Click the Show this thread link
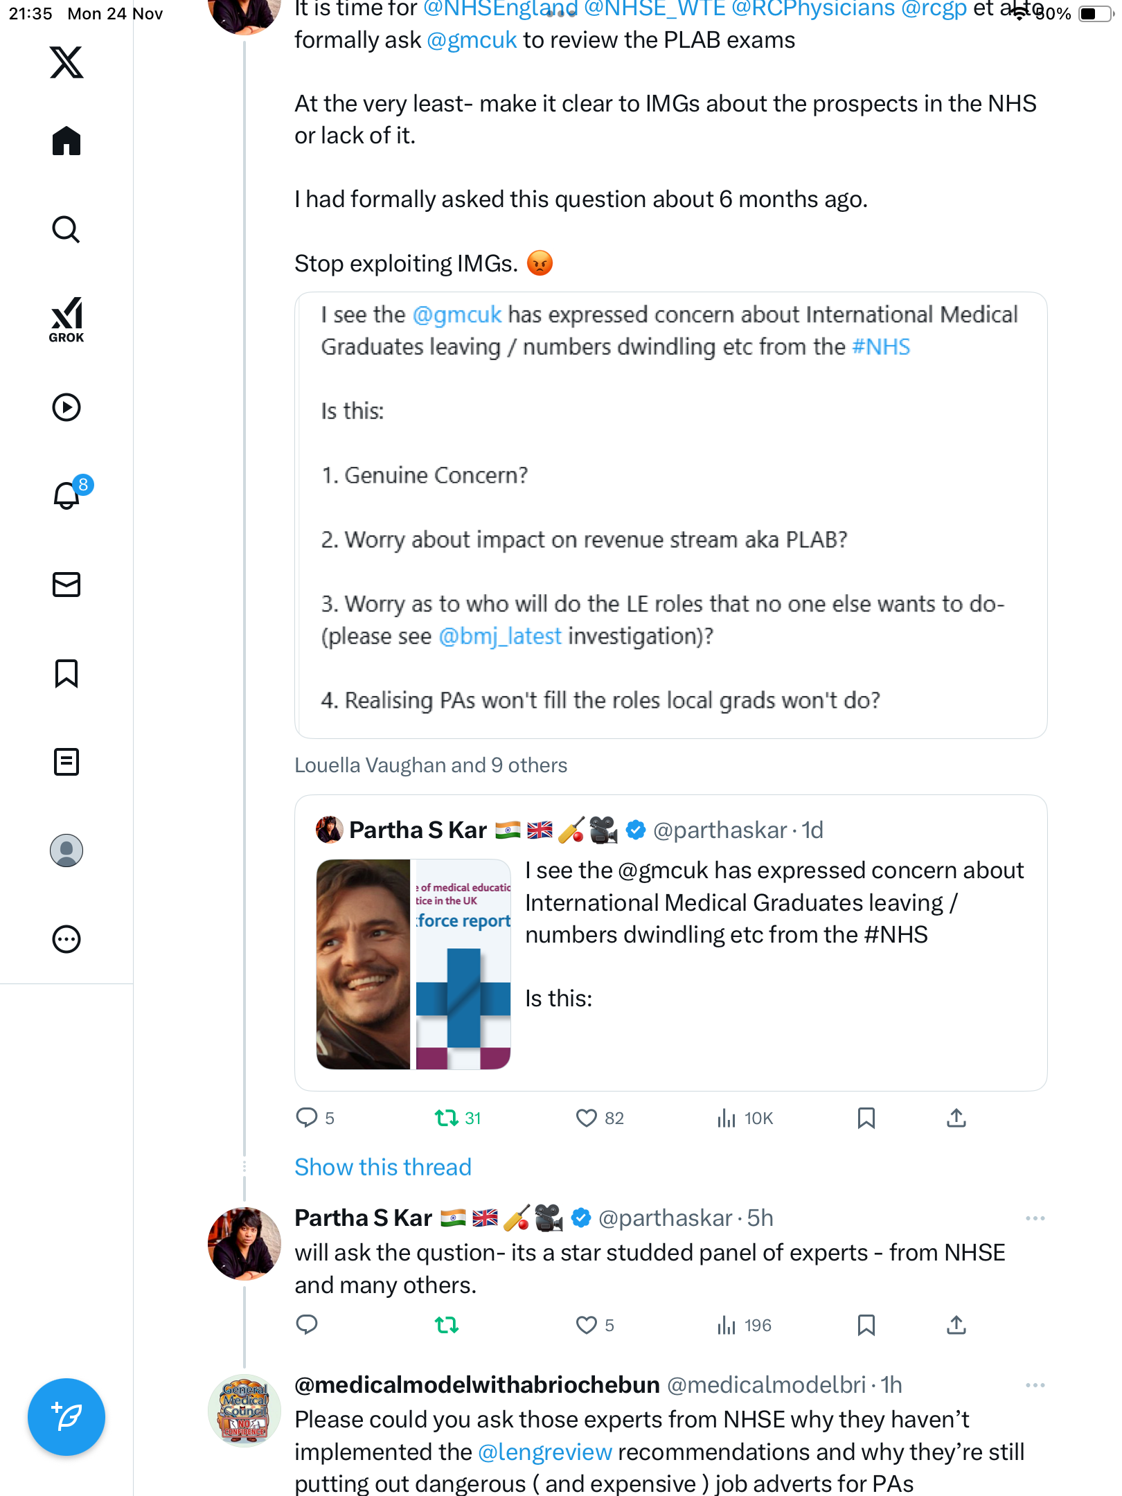 click(x=382, y=1167)
